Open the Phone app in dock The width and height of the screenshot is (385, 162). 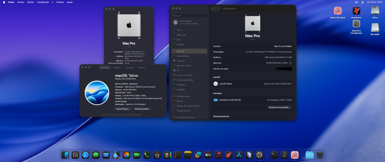coord(147,155)
